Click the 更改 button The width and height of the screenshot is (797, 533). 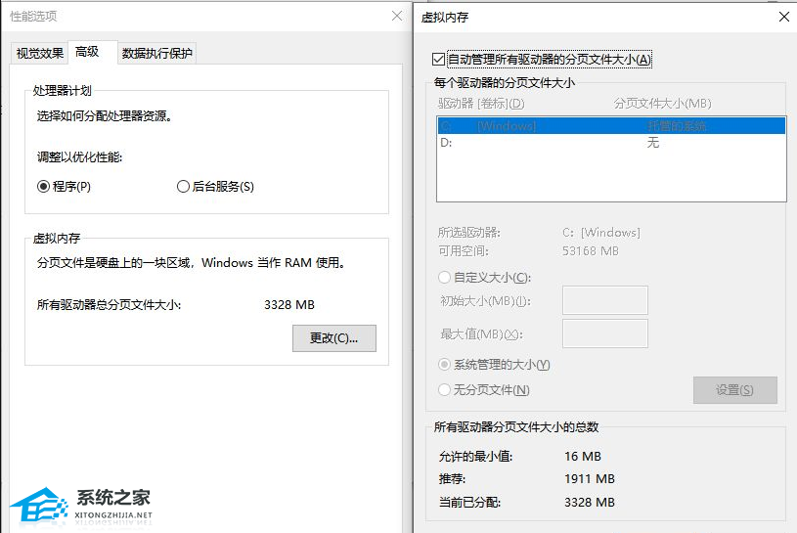(x=334, y=338)
